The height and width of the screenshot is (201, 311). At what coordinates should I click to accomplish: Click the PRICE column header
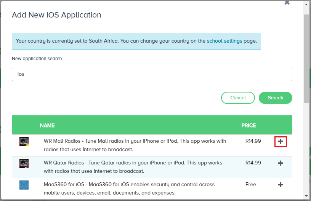click(x=248, y=126)
